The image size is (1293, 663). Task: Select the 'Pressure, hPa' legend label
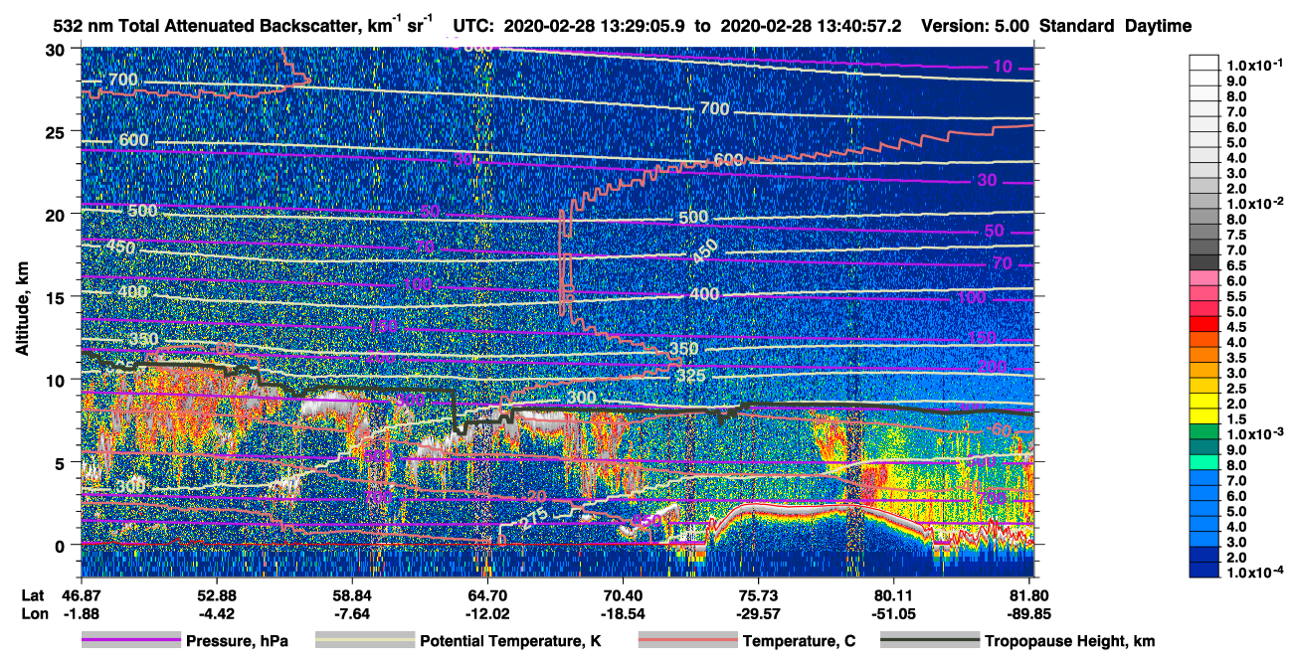(x=237, y=642)
